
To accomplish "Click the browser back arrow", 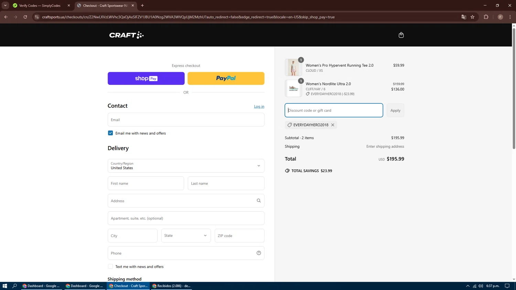I will click(x=6, y=17).
